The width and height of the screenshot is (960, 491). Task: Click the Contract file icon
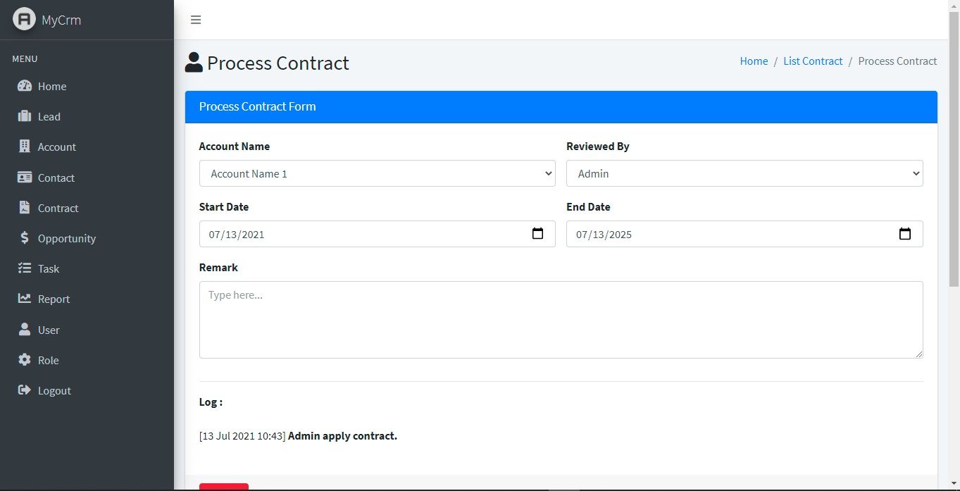coord(25,208)
